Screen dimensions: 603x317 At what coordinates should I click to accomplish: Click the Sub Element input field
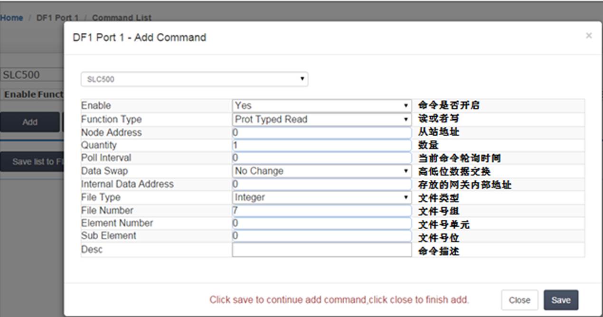click(x=322, y=236)
